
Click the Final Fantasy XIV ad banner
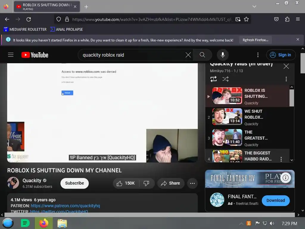click(250, 179)
